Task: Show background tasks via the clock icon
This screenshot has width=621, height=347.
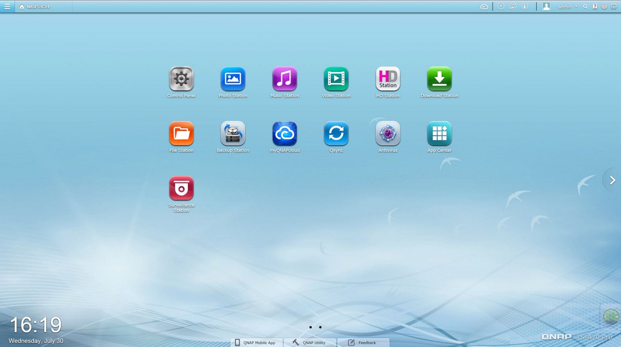Action: 501,6
